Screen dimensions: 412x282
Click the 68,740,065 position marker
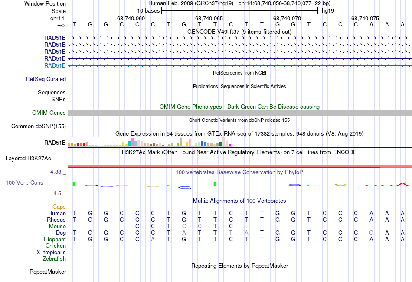(209, 18)
